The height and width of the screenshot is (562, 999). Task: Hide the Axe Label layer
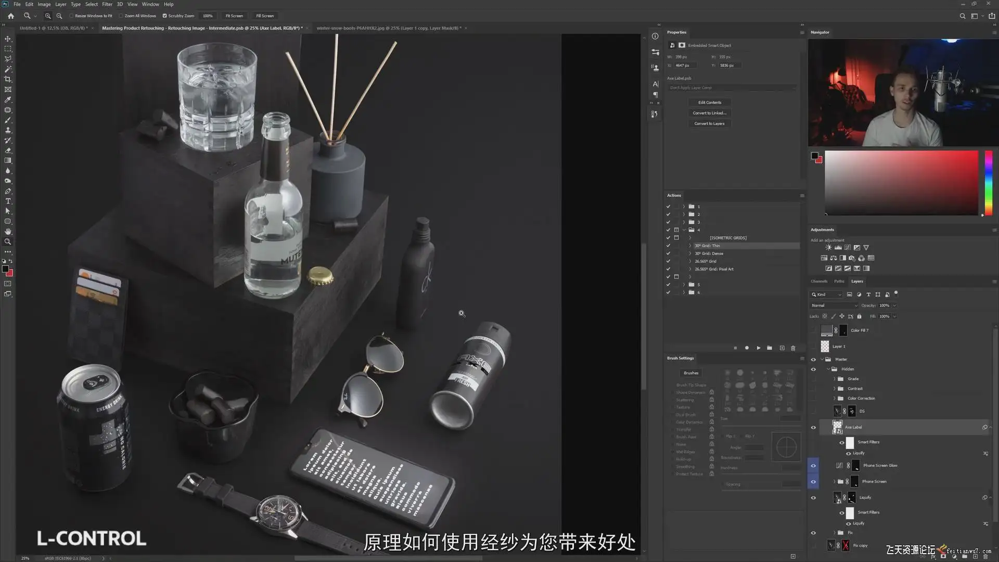[813, 427]
